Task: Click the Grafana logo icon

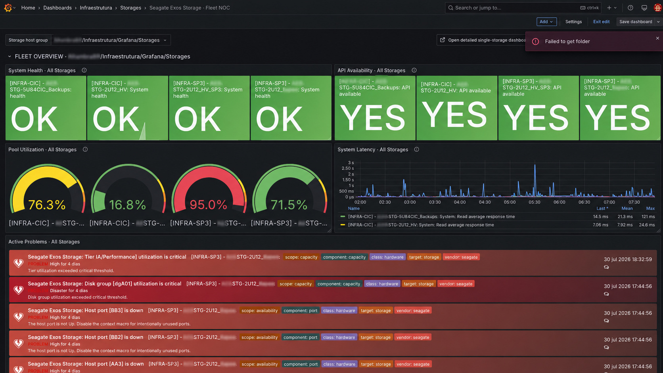Action: coord(8,8)
